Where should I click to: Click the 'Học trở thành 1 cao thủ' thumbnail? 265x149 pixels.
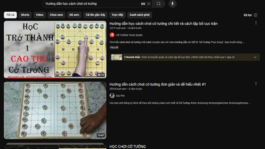pos(55,50)
